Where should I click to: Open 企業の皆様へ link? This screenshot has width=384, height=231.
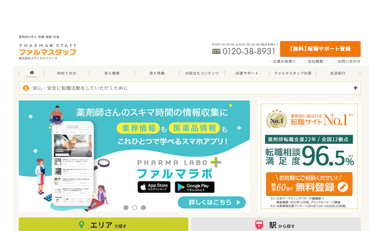click(x=284, y=61)
